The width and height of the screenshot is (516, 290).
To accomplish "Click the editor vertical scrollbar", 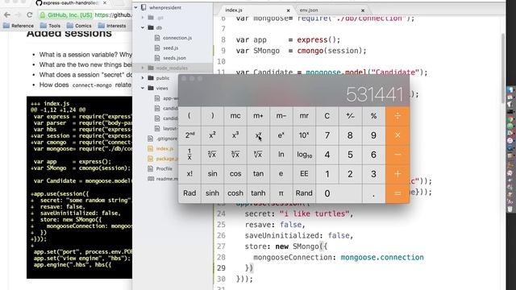I will [x=503, y=68].
